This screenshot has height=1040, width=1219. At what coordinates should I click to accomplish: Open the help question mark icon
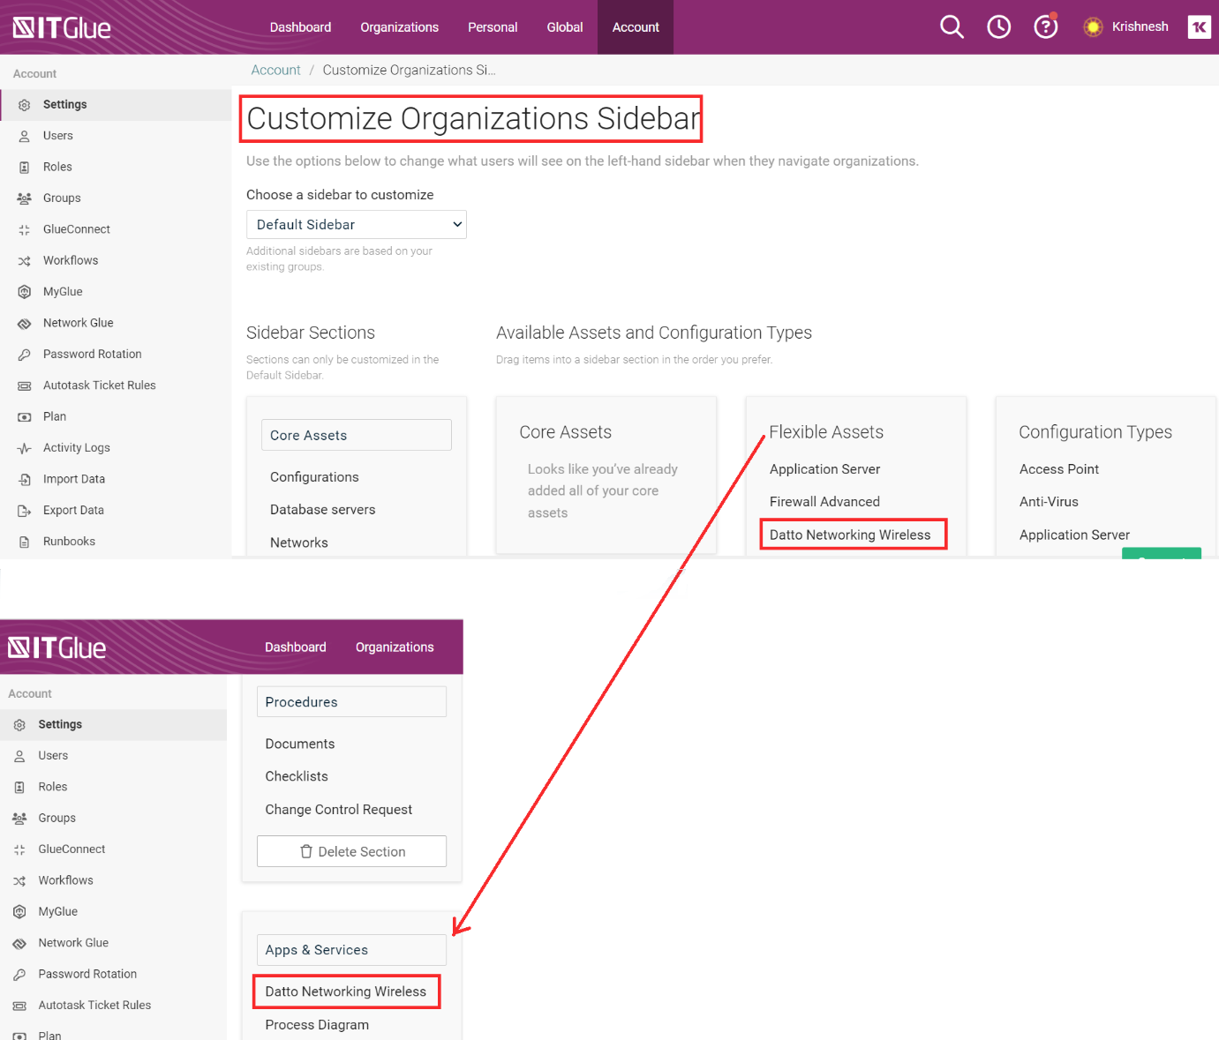pyautogui.click(x=1046, y=27)
